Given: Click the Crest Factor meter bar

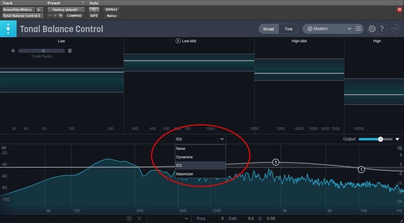Looking at the screenshot, I should [42, 51].
